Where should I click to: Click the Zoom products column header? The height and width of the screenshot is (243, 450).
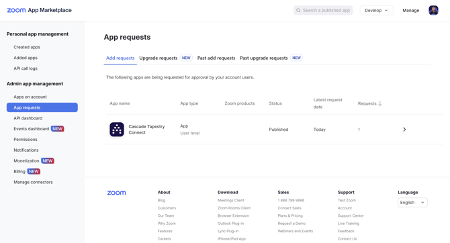pos(240,103)
